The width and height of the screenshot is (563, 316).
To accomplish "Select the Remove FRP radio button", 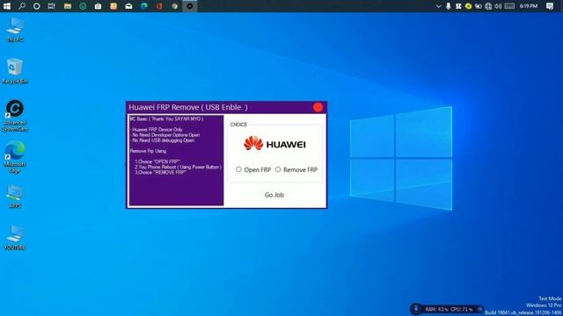I will click(278, 169).
